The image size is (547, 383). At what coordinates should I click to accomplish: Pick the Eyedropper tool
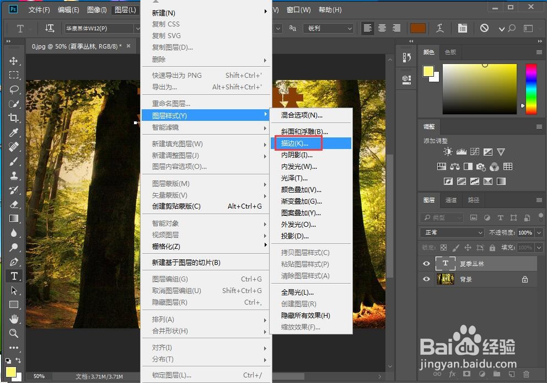point(13,132)
